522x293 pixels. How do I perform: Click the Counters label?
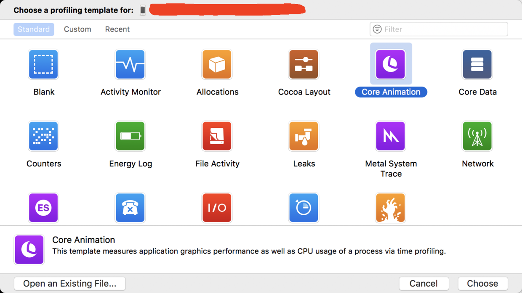(44, 164)
